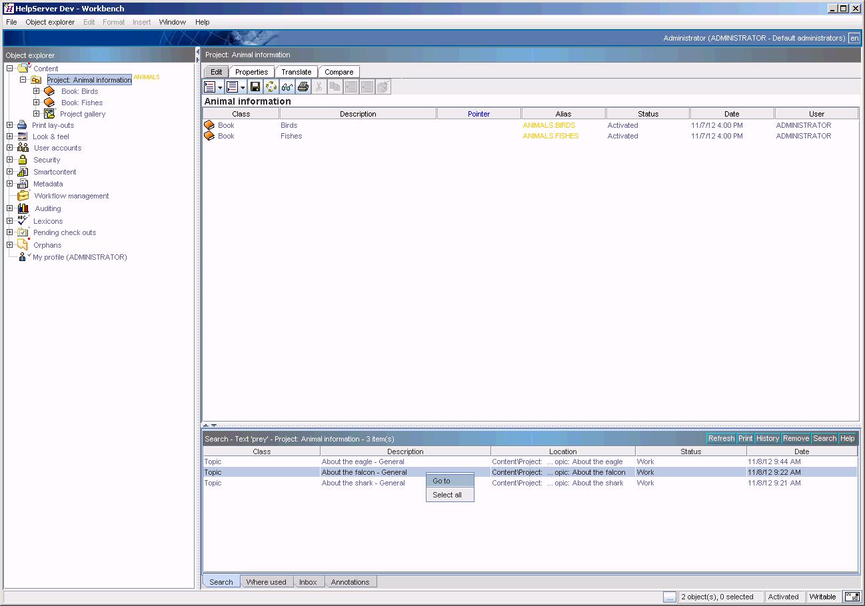Expand the Metadata node
The width and height of the screenshot is (865, 606).
tap(10, 184)
